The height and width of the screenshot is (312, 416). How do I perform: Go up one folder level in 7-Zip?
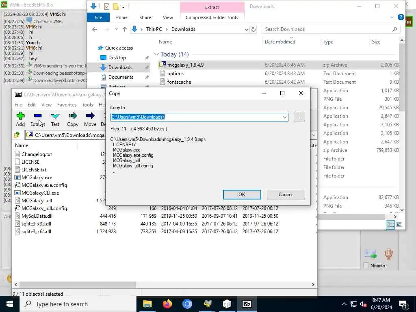point(17,135)
